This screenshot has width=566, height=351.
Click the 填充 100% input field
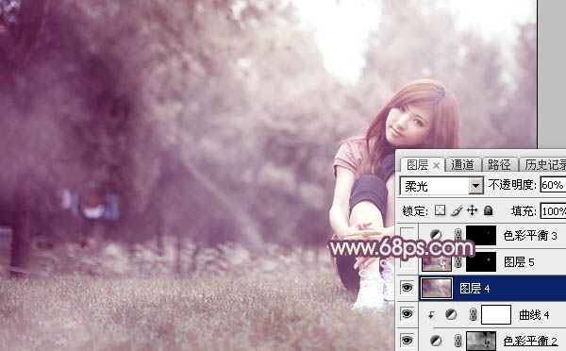[553, 211]
